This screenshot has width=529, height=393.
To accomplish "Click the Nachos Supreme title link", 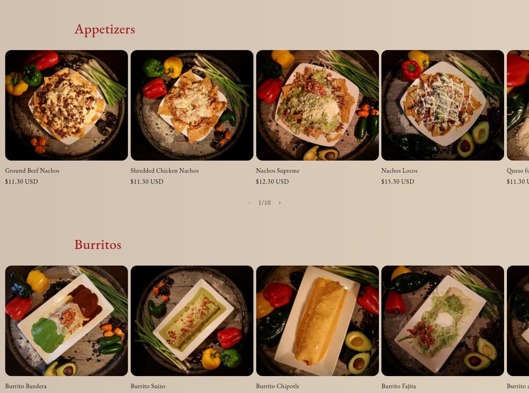I will click(278, 171).
